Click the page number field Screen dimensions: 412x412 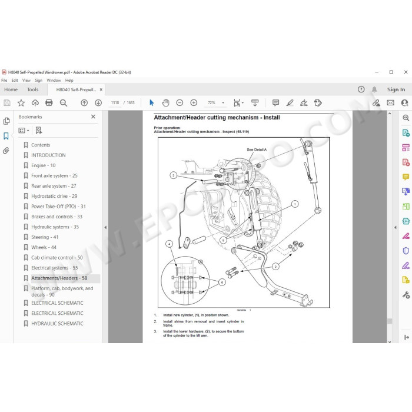(115, 103)
